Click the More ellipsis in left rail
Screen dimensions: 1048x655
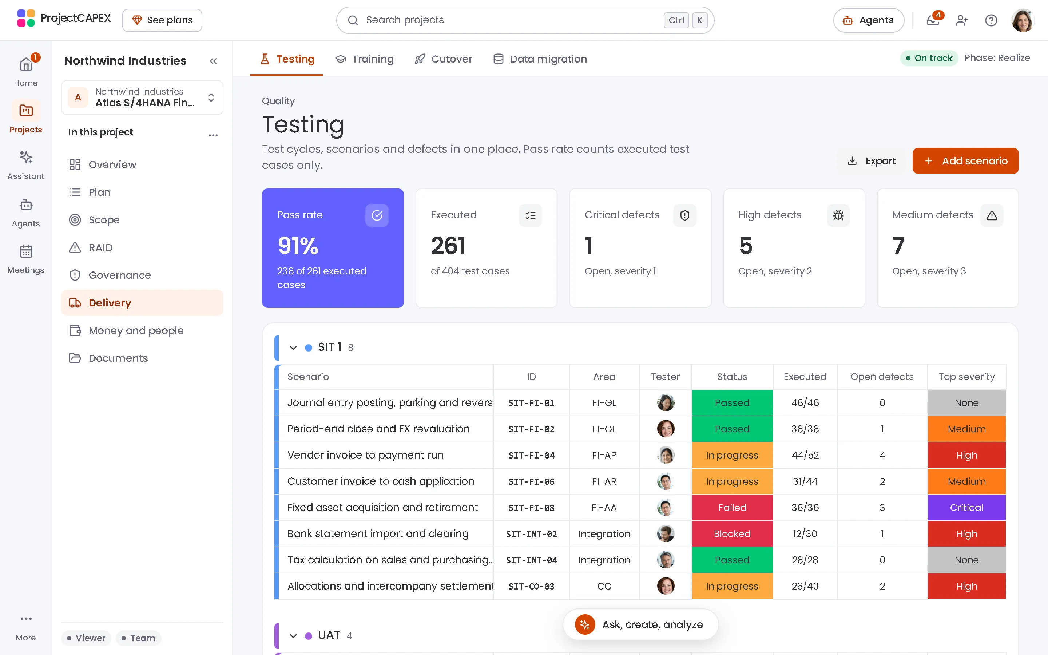coord(26,619)
